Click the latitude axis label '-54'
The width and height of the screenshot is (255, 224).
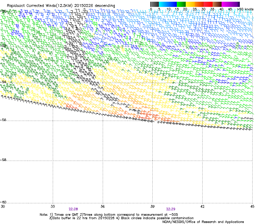point(3,82)
